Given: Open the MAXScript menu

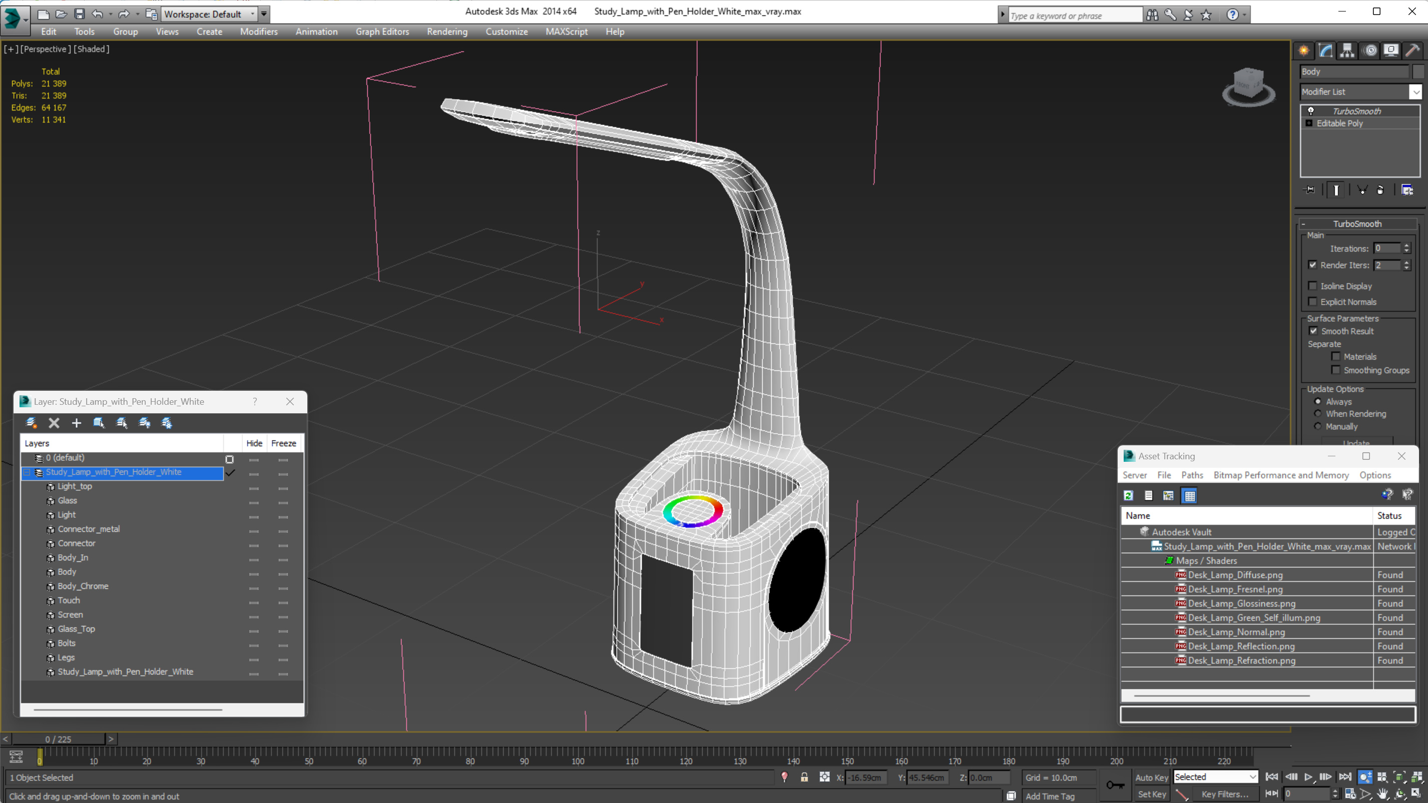Looking at the screenshot, I should (x=567, y=32).
